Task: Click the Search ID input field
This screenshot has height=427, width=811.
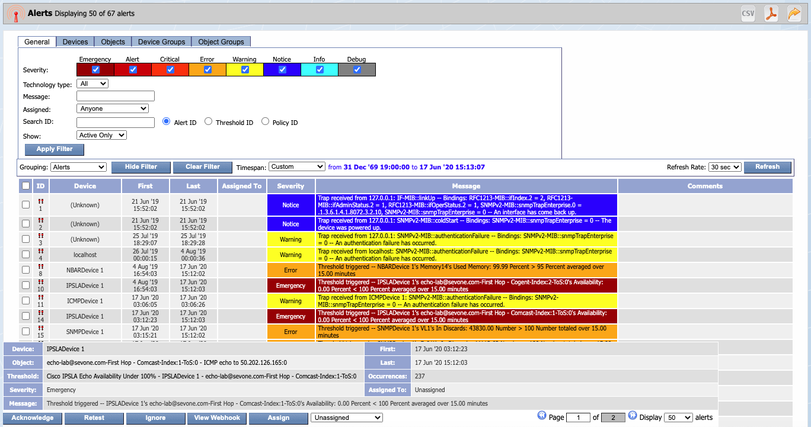Action: pos(116,123)
